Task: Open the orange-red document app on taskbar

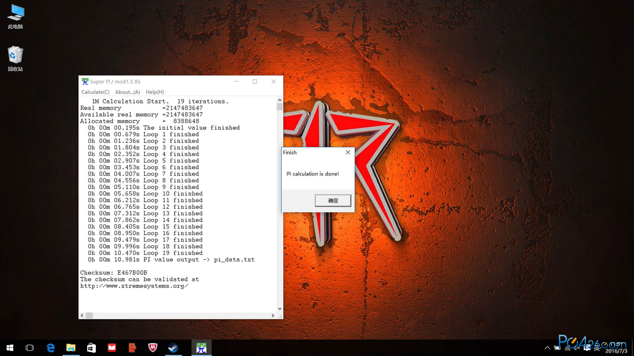Action: coord(132,348)
